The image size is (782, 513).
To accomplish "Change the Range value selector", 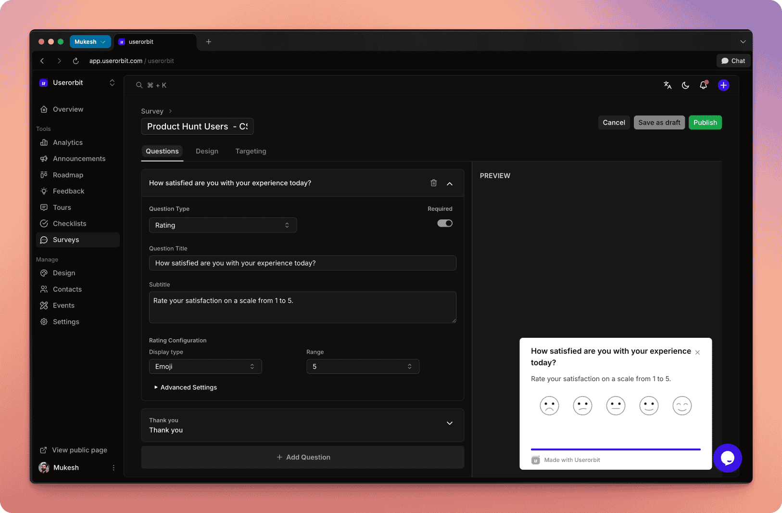I will pos(363,367).
